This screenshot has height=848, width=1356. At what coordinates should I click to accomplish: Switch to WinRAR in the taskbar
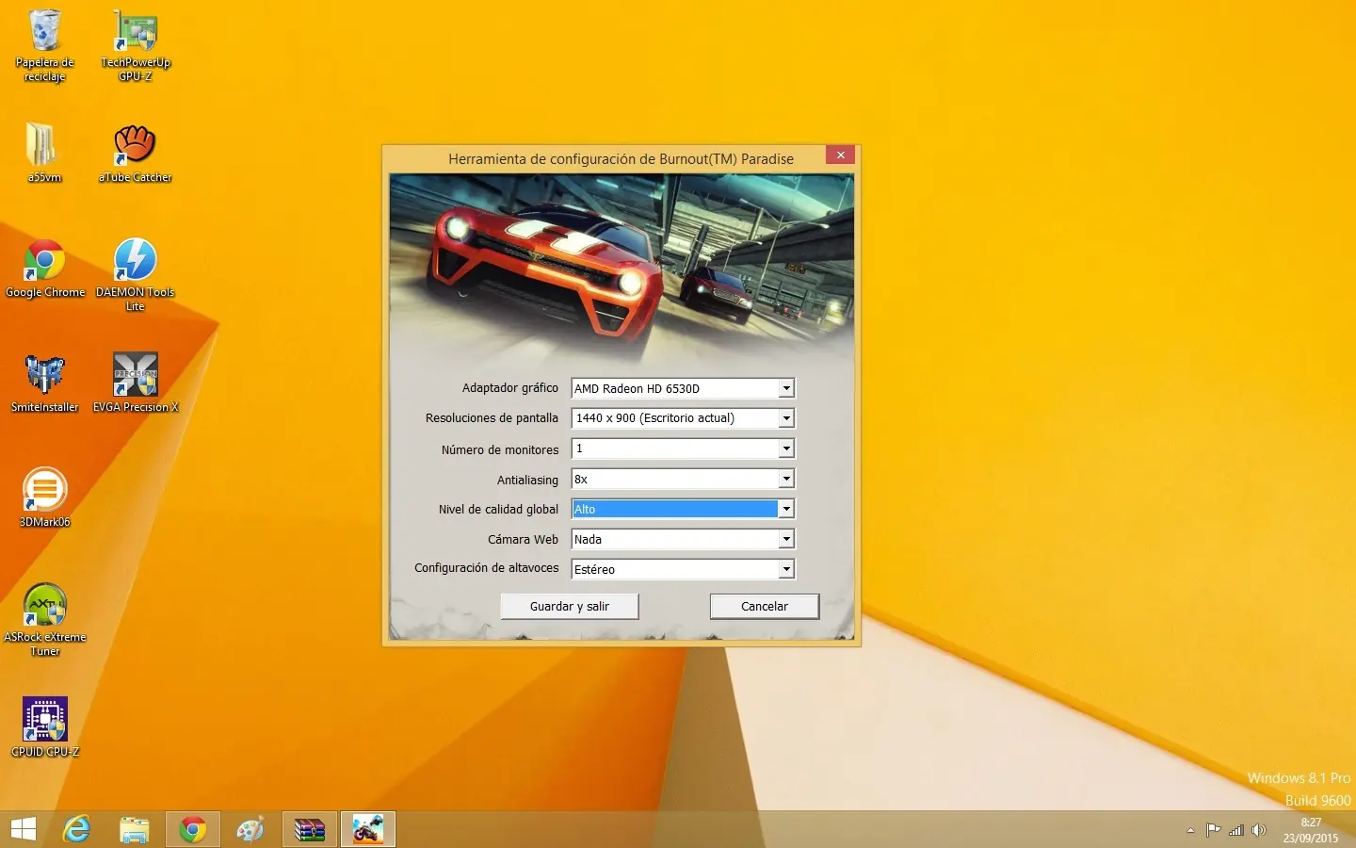coord(309,829)
